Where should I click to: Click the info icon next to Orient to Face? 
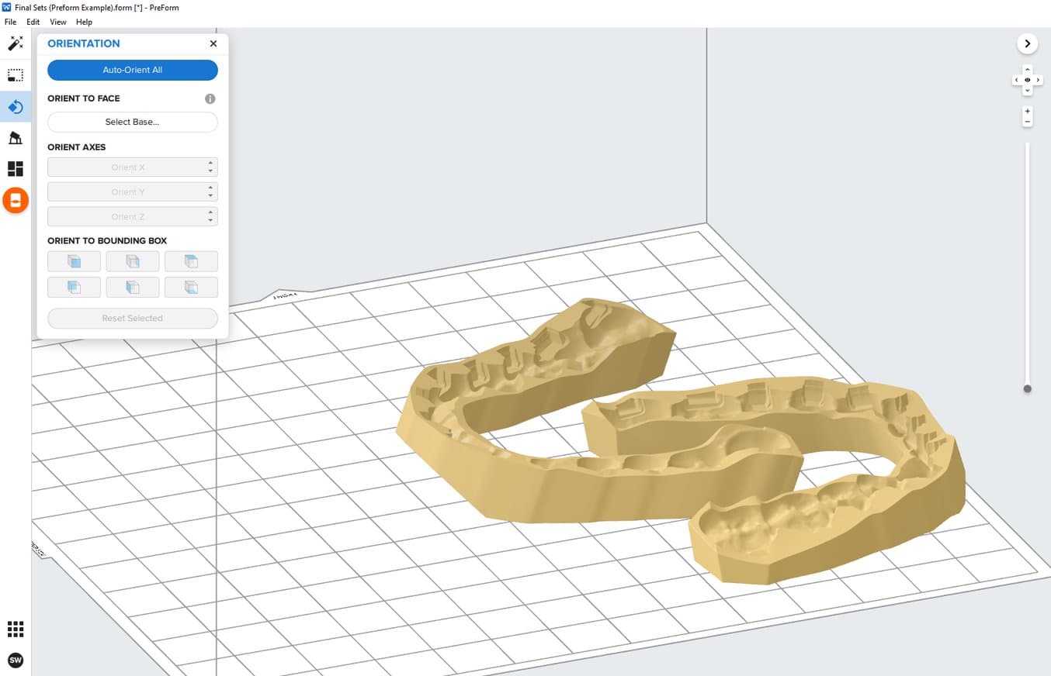(210, 98)
